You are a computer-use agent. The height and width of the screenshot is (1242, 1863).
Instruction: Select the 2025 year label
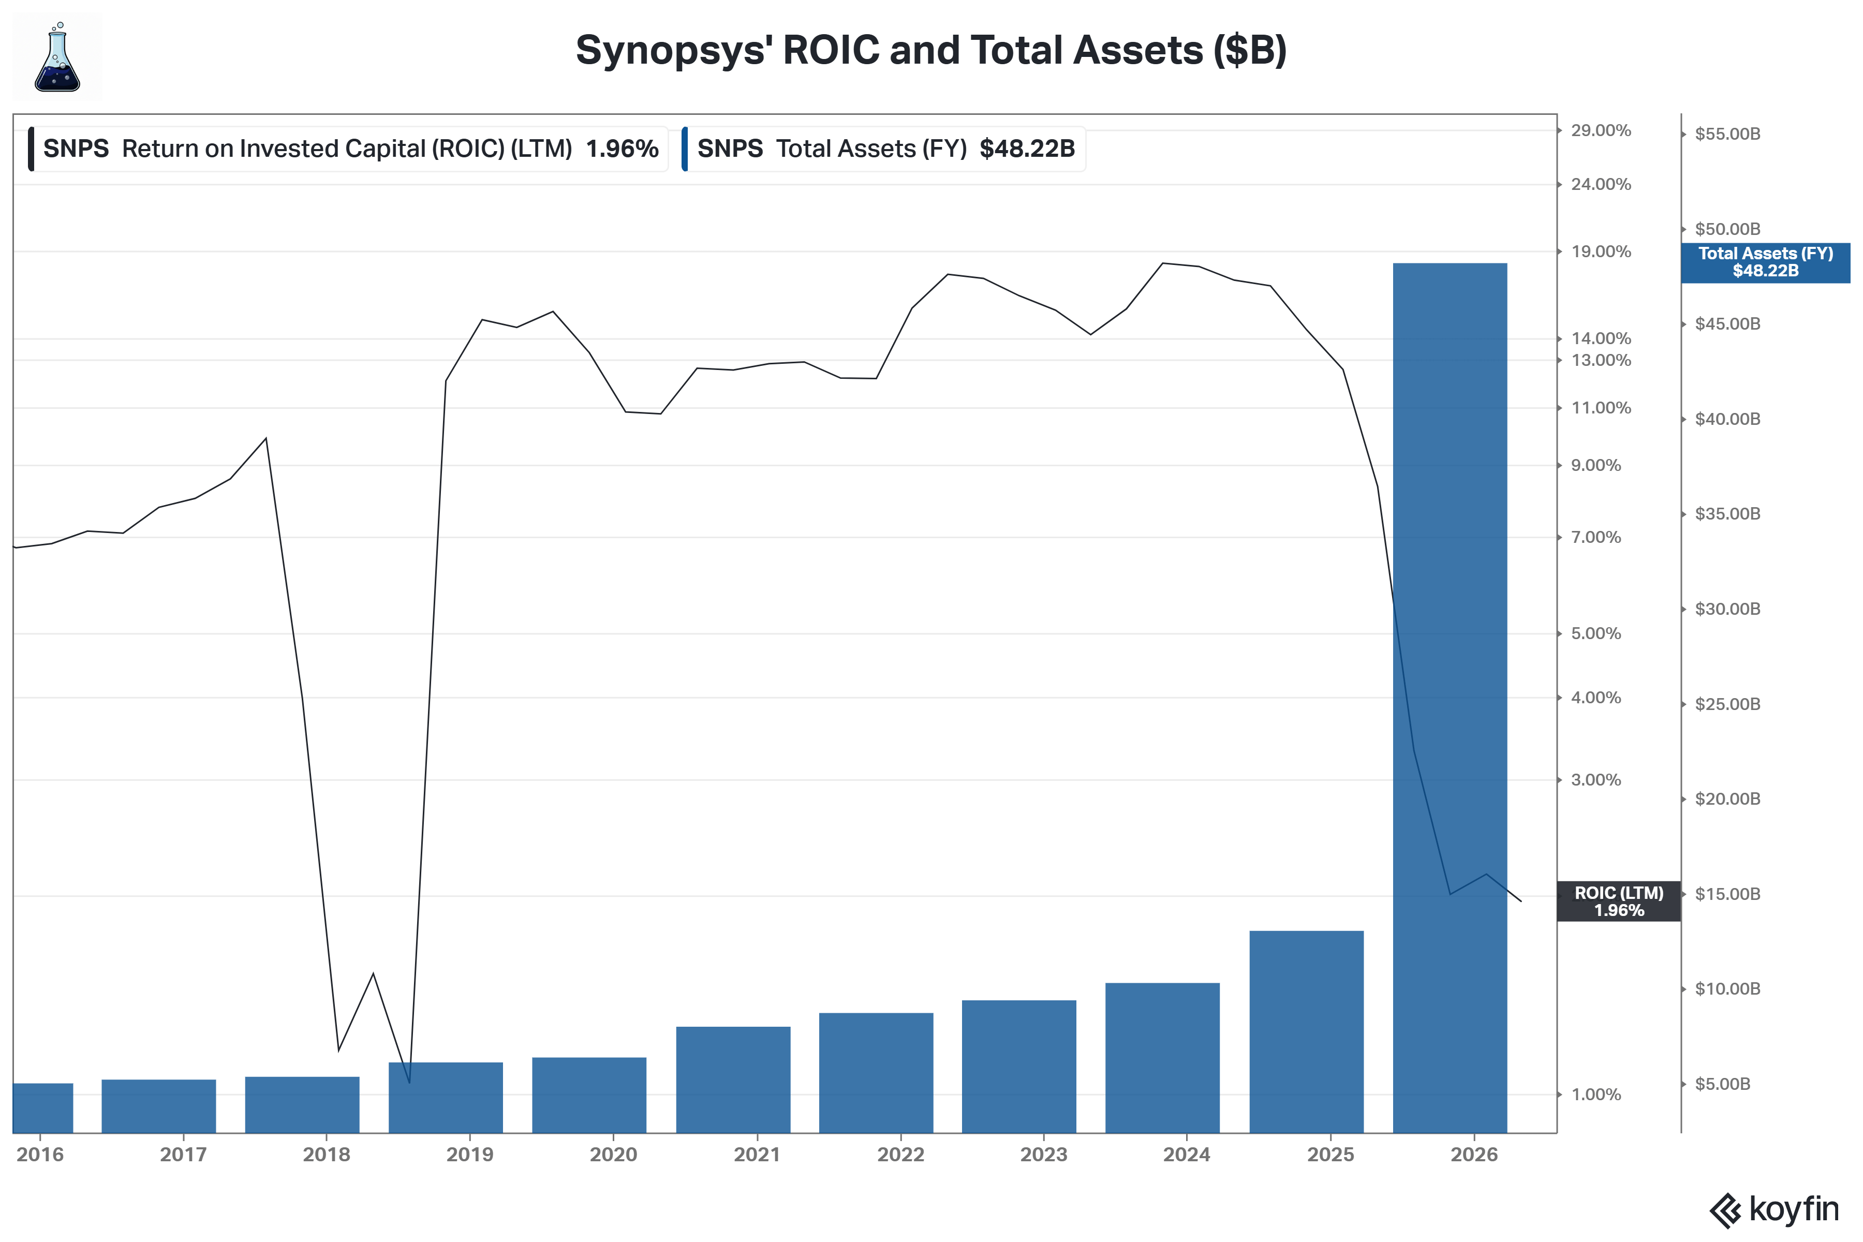[x=1330, y=1154]
